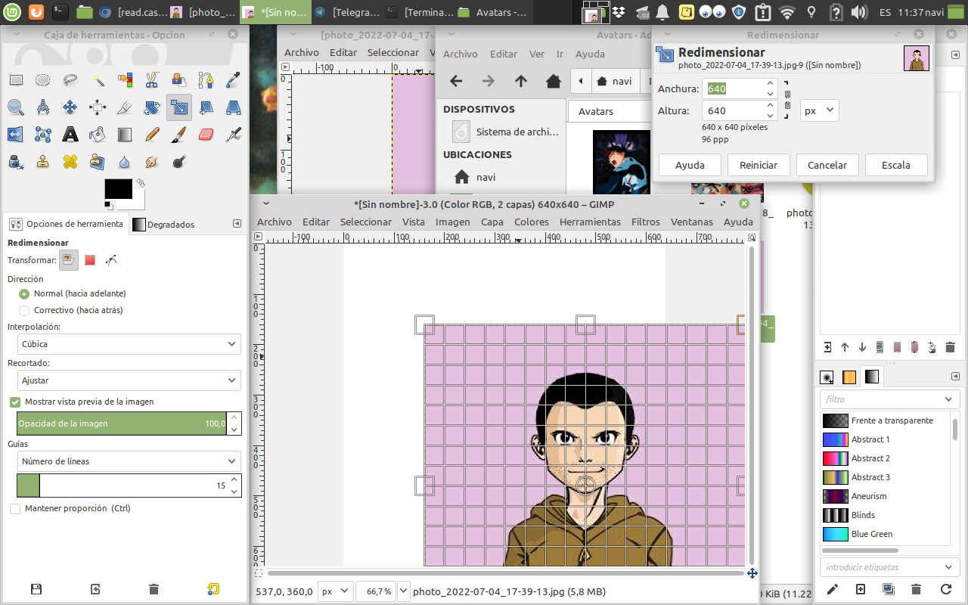Select the Cage Transform tool
This screenshot has width=968, height=605.
pyautogui.click(x=43, y=135)
